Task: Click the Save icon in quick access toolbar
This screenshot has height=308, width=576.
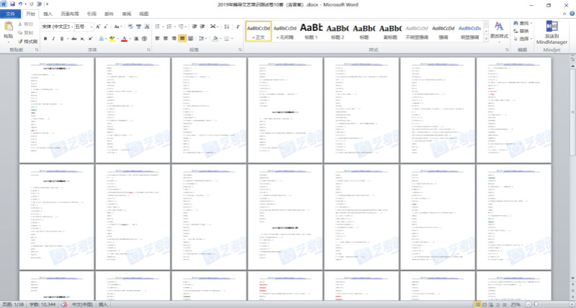Action: click(12, 4)
